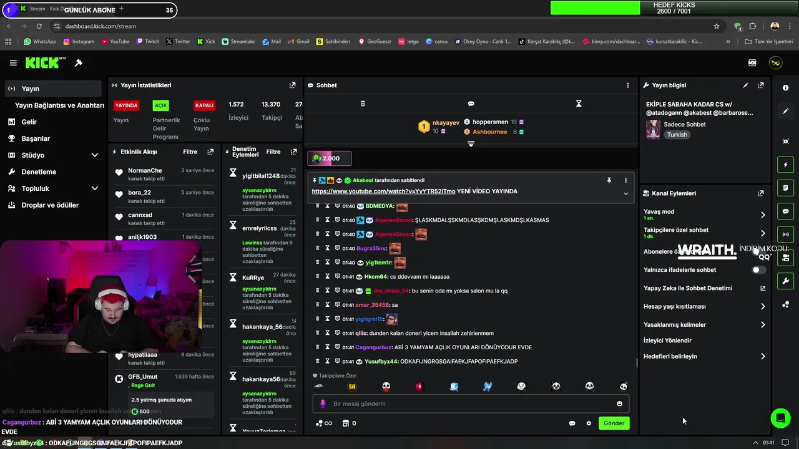The height and width of the screenshot is (449, 799).
Task: Open the pinned YouTube video link
Action: click(x=383, y=191)
